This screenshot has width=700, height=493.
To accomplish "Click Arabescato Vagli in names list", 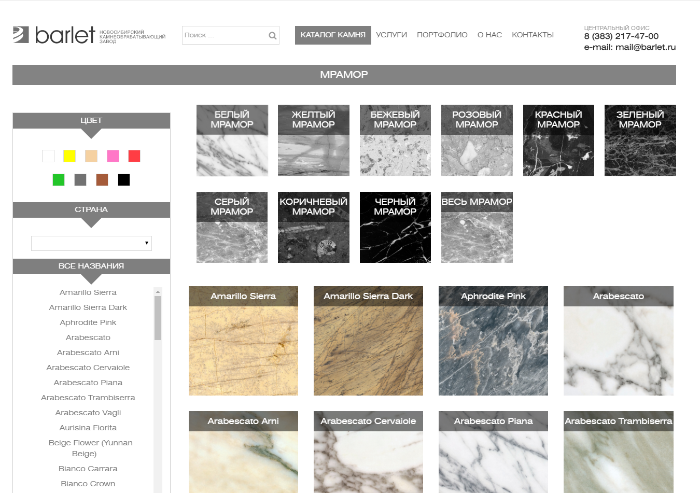I will [x=88, y=413].
